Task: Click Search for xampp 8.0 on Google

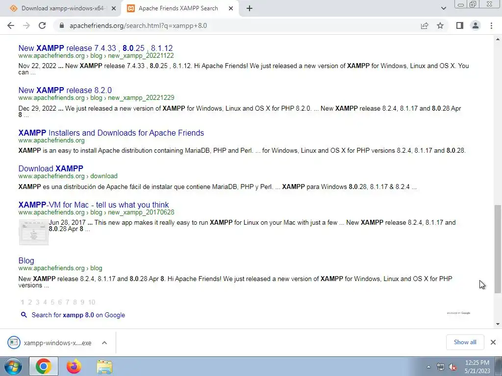Action: pos(78,315)
